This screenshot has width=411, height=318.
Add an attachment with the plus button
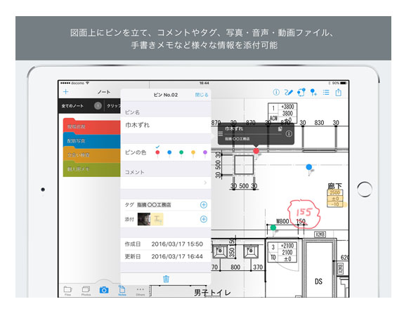point(204,219)
